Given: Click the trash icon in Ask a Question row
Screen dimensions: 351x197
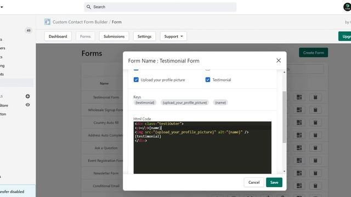Looking at the screenshot, I should pos(315,148).
